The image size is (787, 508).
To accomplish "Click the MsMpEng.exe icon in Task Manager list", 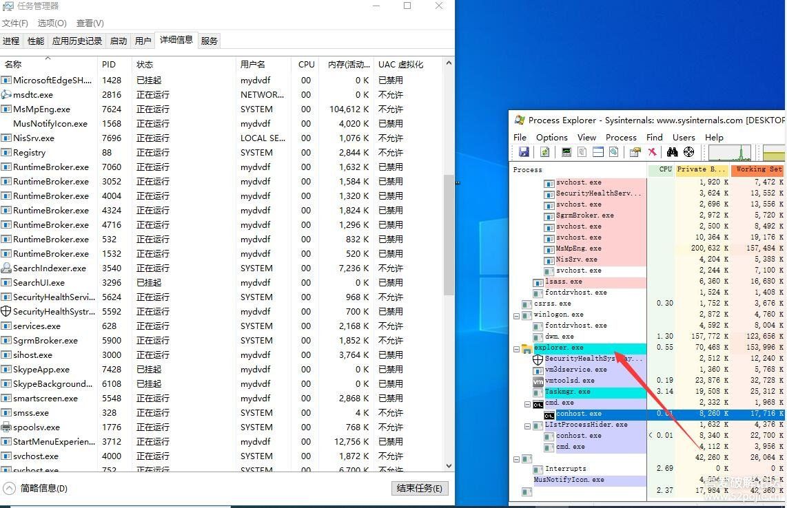I will coord(6,109).
